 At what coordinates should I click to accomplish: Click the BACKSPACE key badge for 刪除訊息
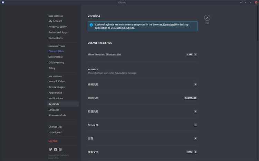pos(190,98)
